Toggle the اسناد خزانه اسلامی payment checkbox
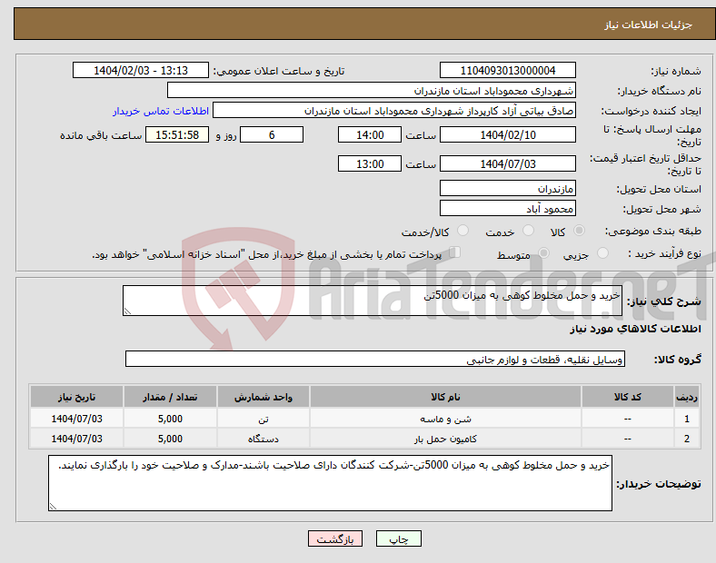Image resolution: width=716 pixels, height=563 pixels. [x=455, y=252]
